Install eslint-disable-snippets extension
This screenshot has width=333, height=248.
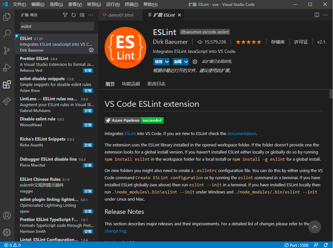[x=88, y=91]
